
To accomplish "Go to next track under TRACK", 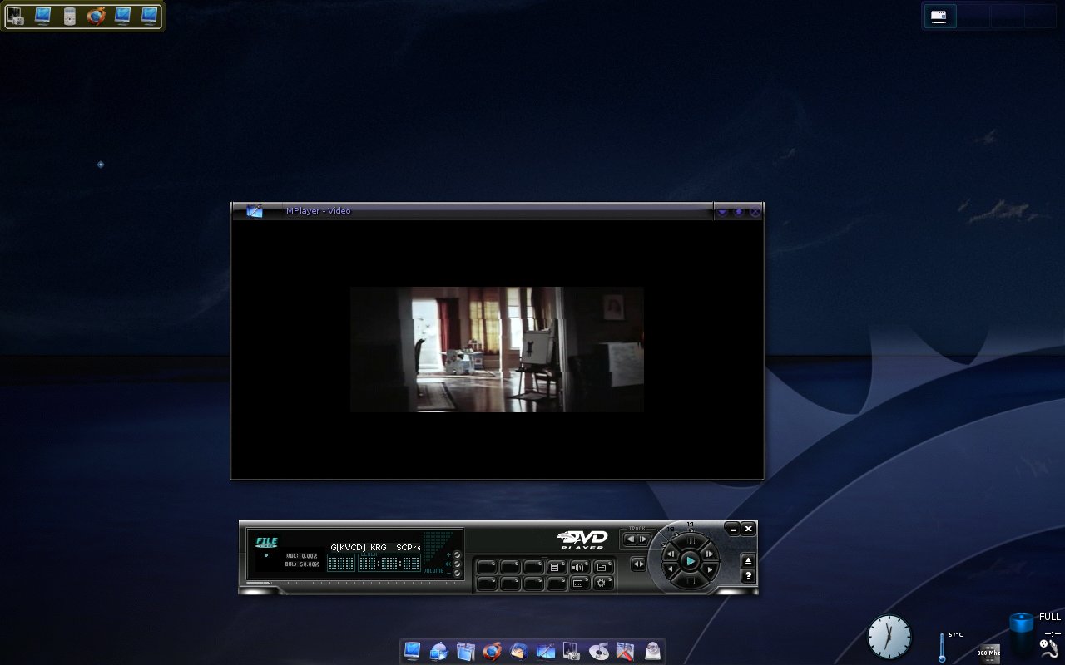I will (642, 539).
